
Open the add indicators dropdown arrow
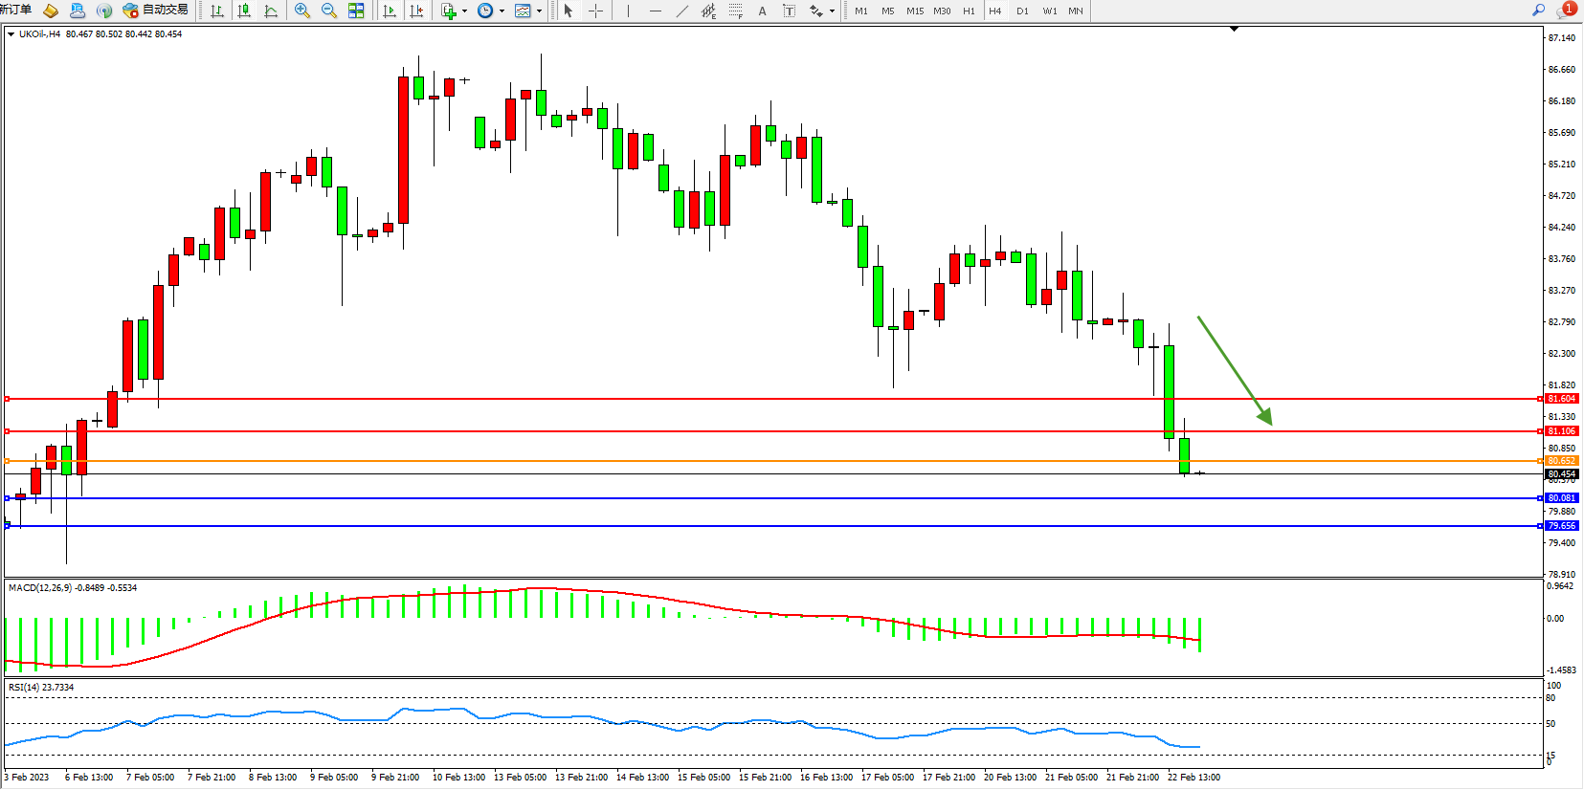pos(464,11)
